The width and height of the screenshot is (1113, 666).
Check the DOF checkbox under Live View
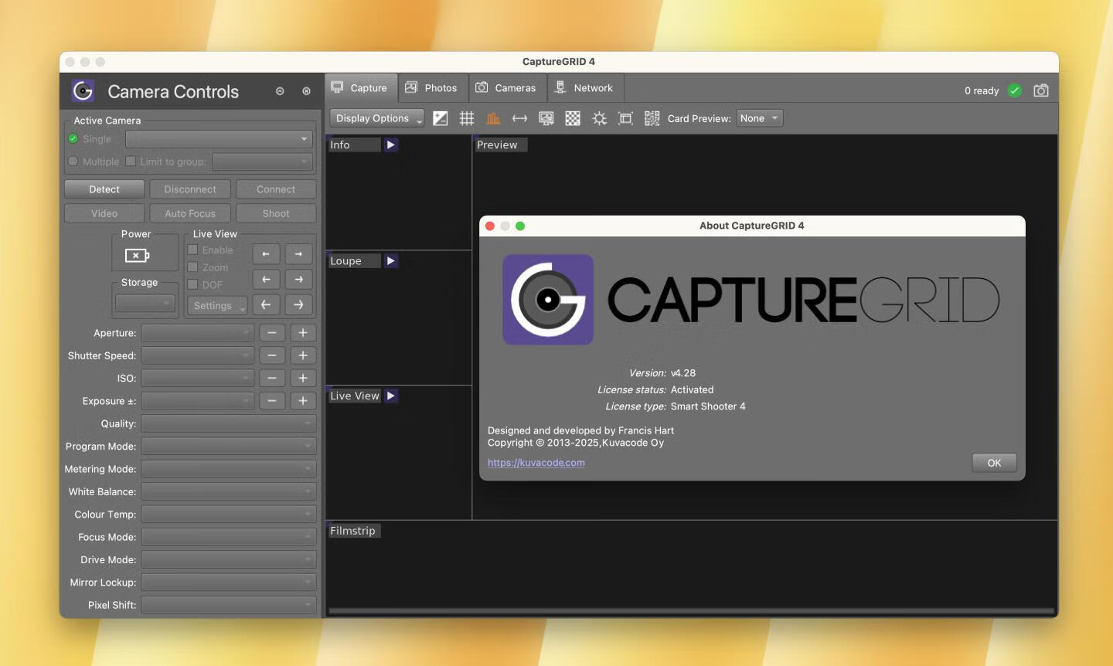[x=192, y=284]
